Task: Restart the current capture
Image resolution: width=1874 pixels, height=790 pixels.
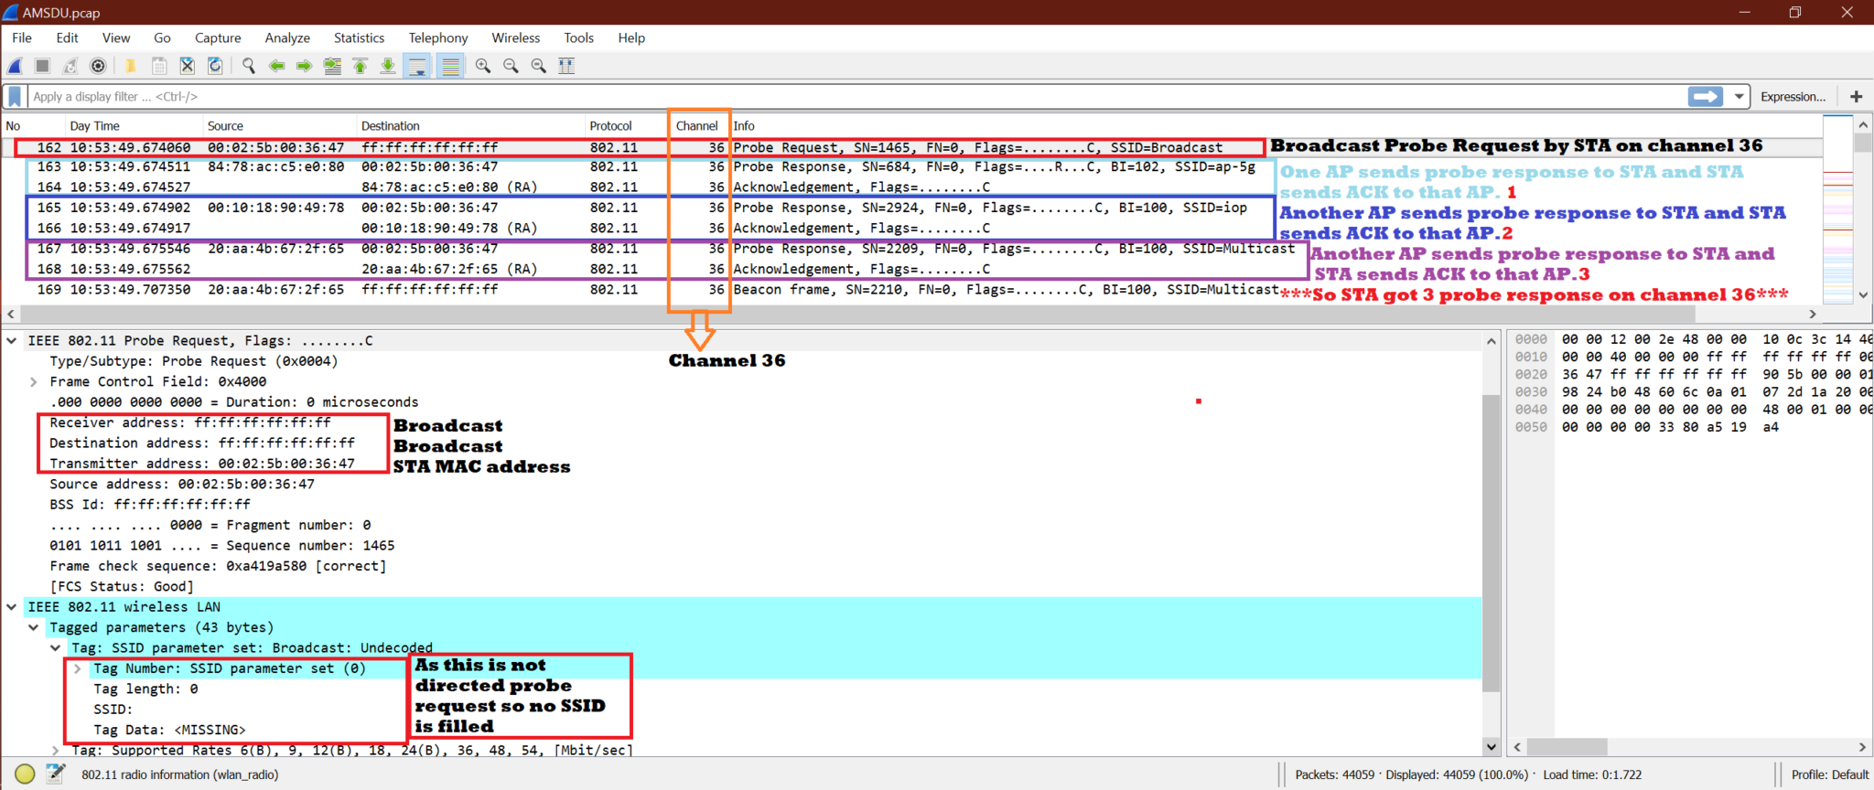Action: click(x=70, y=66)
